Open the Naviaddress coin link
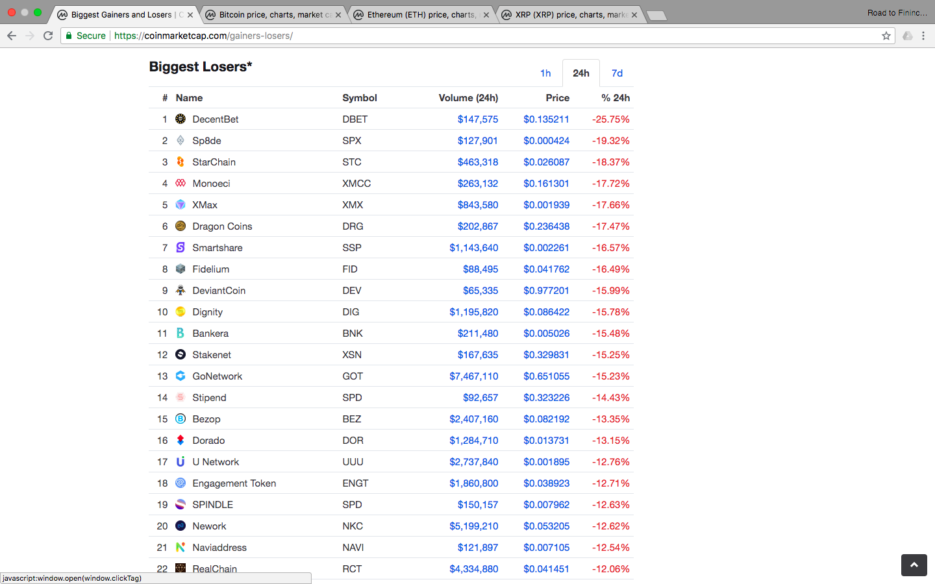 219,548
